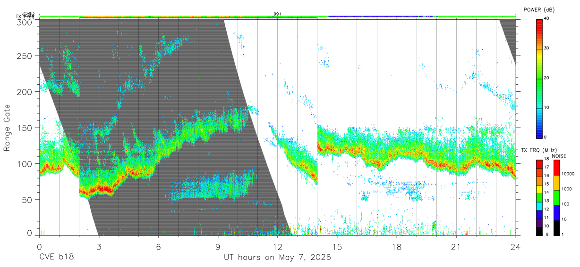Click the 150 range gate tick label
Image resolution: width=580 pixels, height=267 pixels.
(25, 128)
